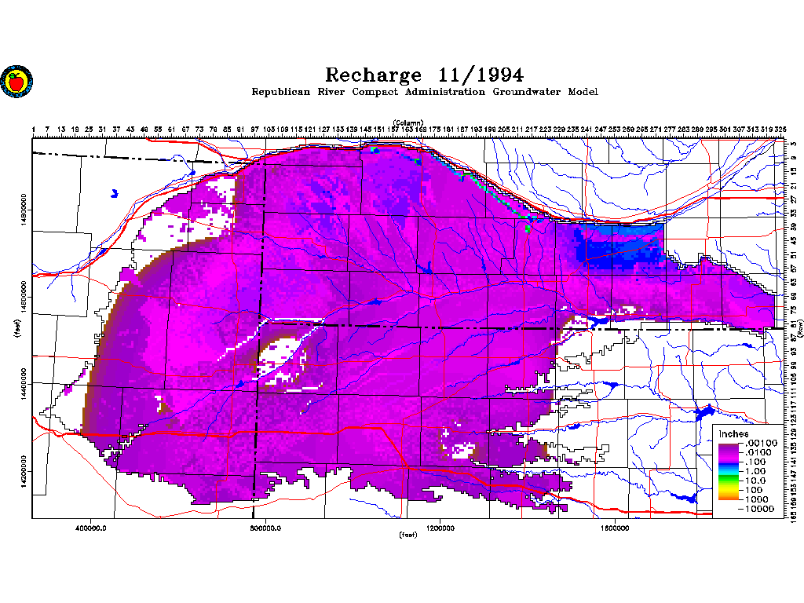This screenshot has width=804, height=603.
Task: Click the apple logo icon
Action: pyautogui.click(x=16, y=81)
